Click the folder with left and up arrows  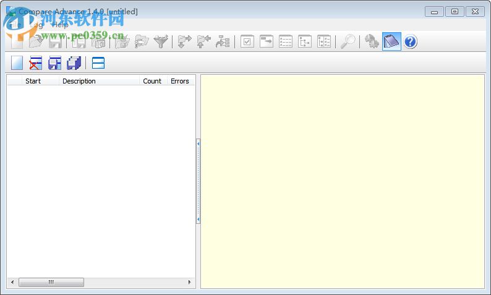[x=203, y=41]
